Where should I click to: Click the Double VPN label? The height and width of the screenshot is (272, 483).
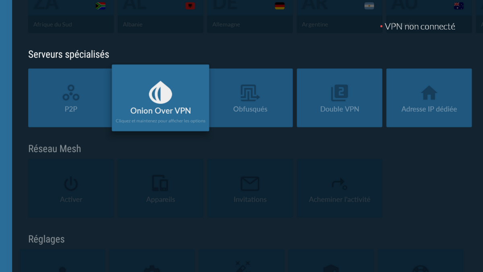pos(340,109)
